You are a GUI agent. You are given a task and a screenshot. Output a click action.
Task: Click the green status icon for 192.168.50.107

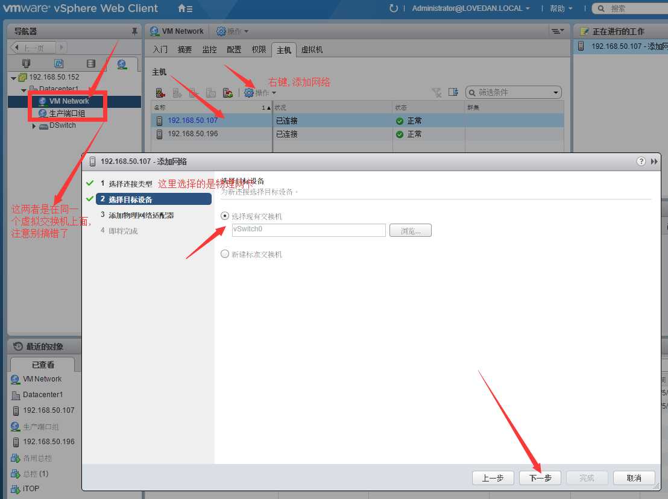coord(399,121)
